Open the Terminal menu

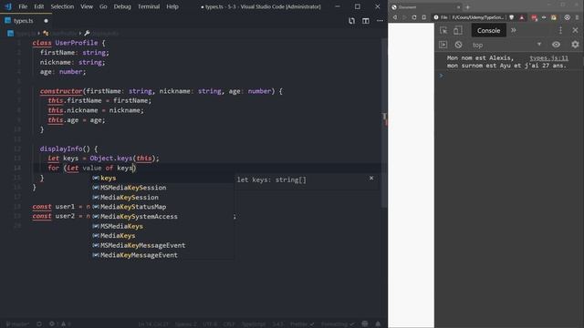149,6
